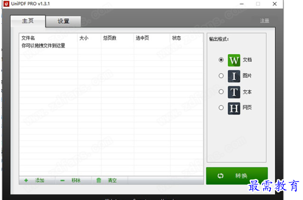Click the 图片 format label
303x200 pixels.
click(x=247, y=76)
